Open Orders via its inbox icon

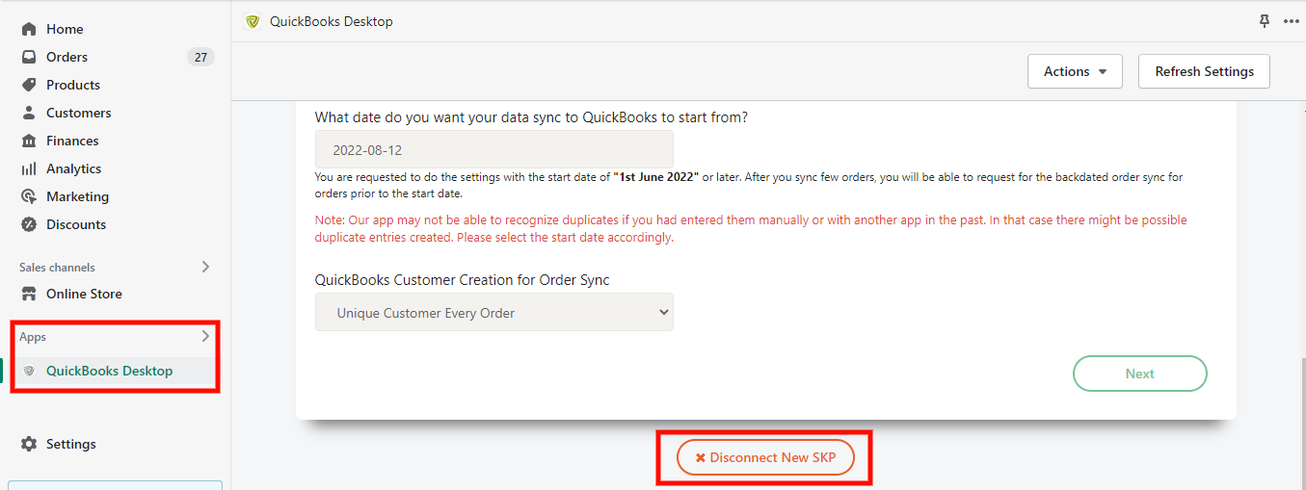29,57
